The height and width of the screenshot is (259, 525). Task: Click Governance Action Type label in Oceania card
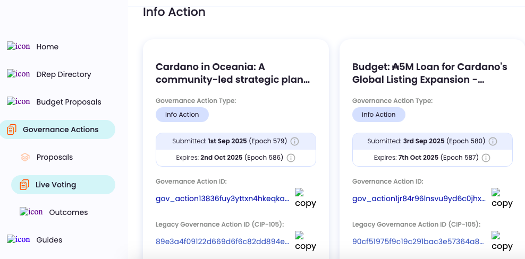[196, 101]
